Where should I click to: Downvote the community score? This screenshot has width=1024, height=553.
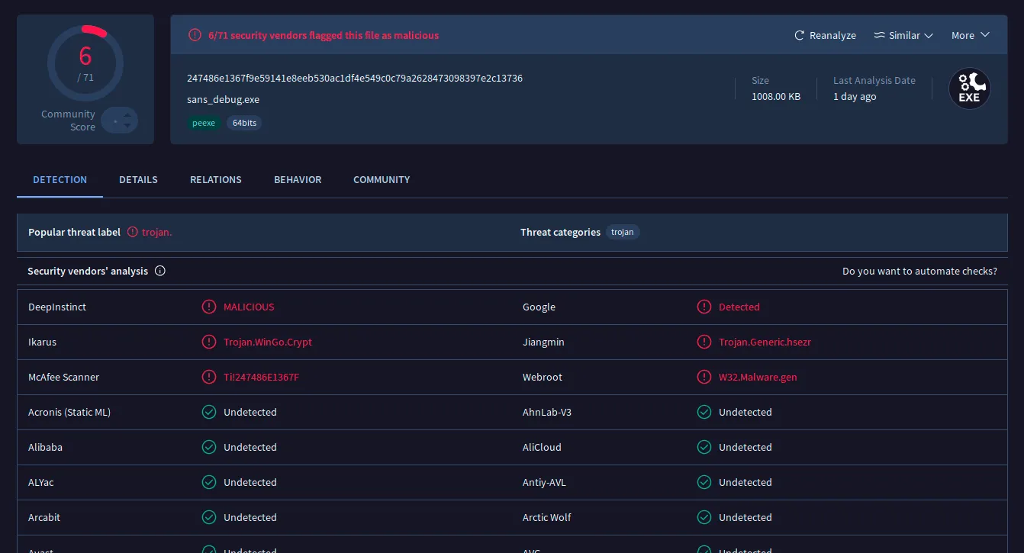pyautogui.click(x=127, y=126)
